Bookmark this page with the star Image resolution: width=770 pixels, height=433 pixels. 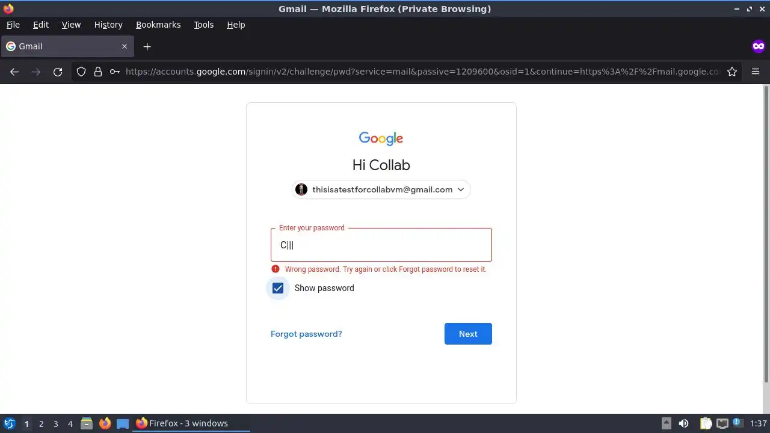click(732, 72)
